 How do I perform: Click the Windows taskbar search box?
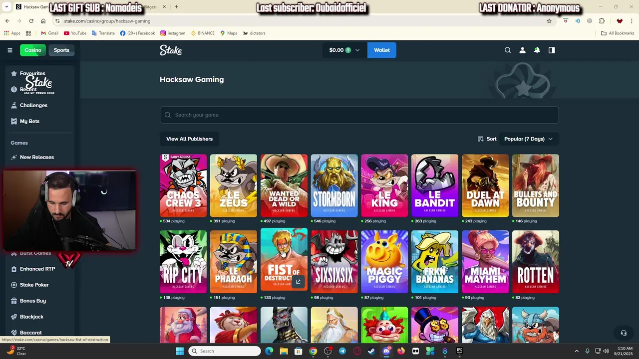click(x=224, y=351)
